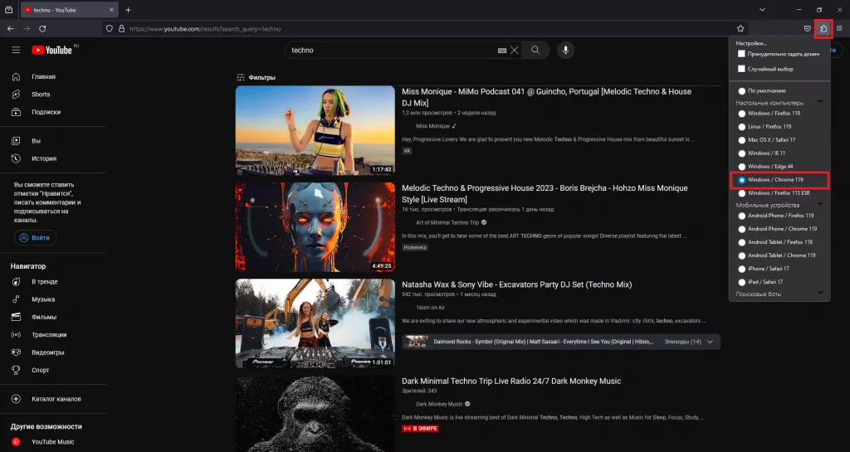
Task: Bookmark this page with the star icon
Action: pyautogui.click(x=740, y=28)
